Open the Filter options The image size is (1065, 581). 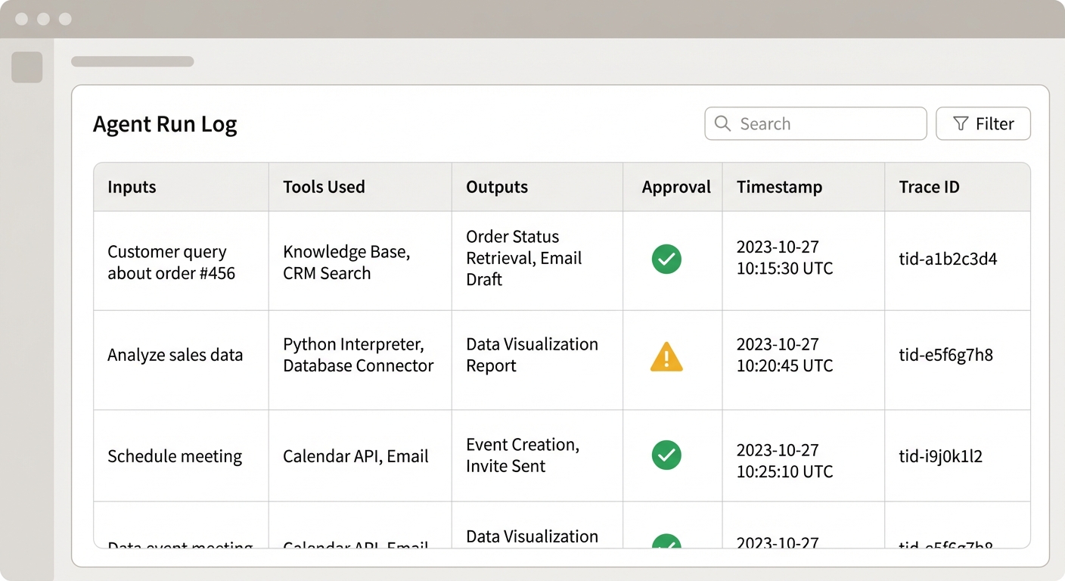click(983, 123)
